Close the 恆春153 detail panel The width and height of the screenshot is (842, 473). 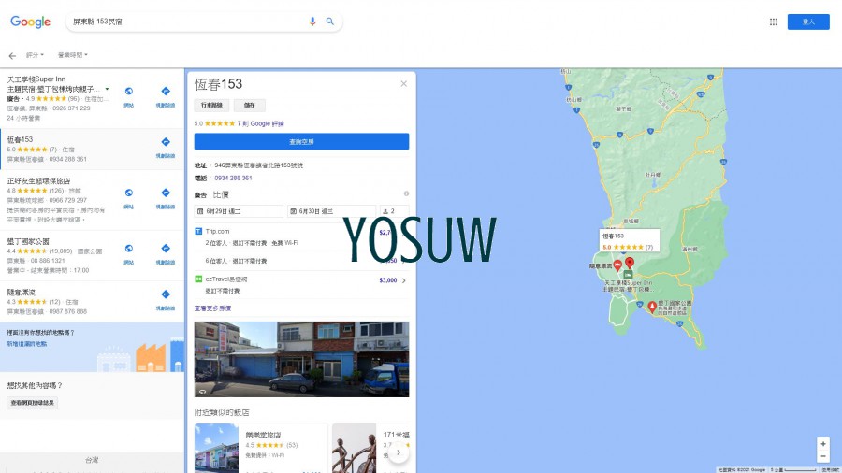(404, 83)
